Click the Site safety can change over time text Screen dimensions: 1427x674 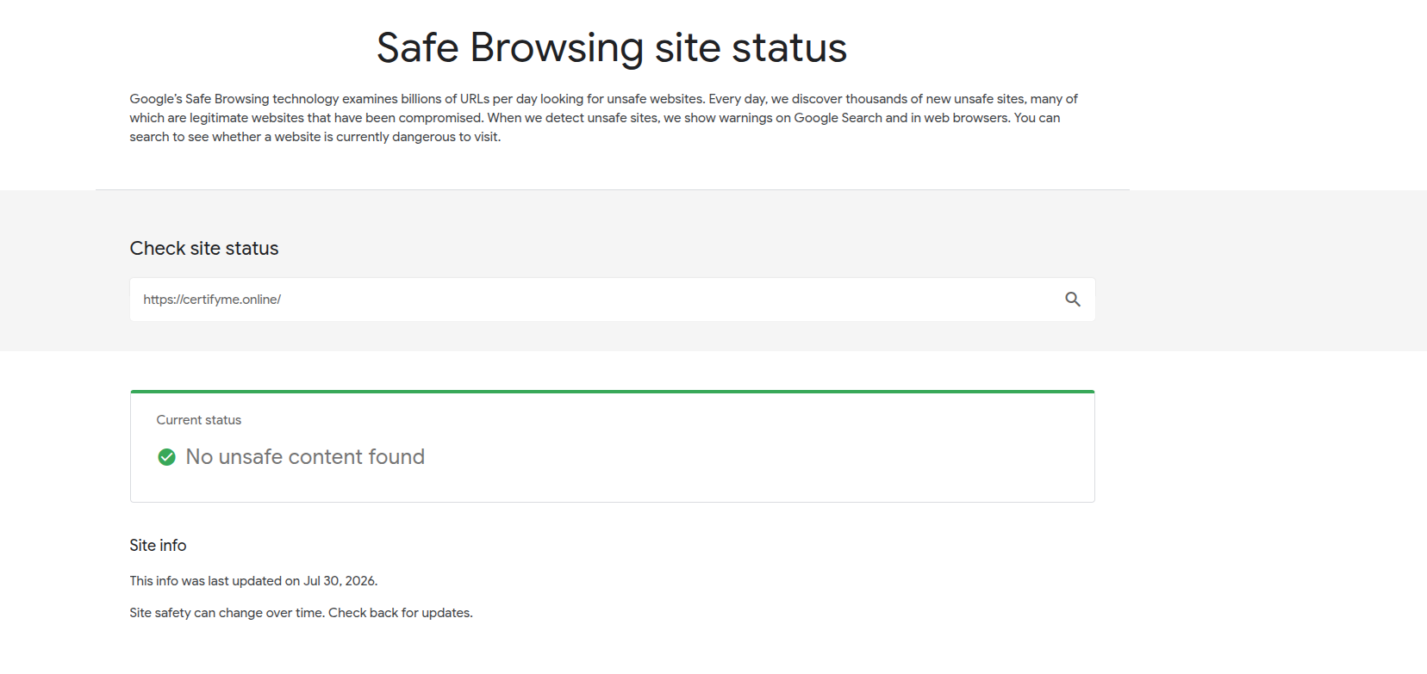[227, 613]
